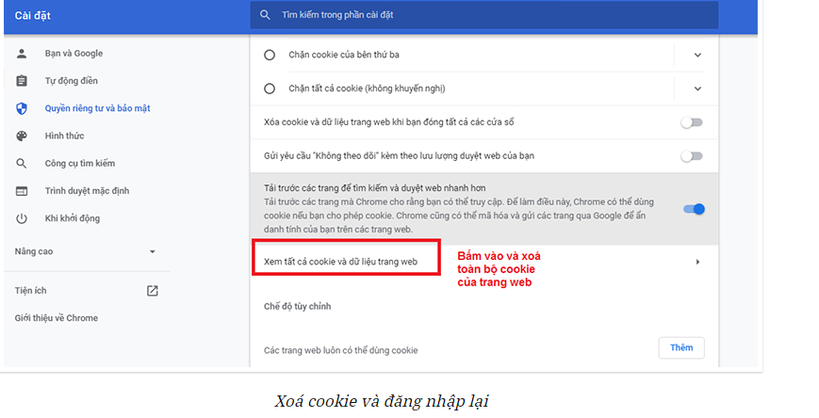Image resolution: width=819 pixels, height=418 pixels.
Task: Open Bạn và Google settings
Action: (74, 54)
